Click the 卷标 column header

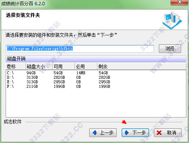tap(16, 66)
